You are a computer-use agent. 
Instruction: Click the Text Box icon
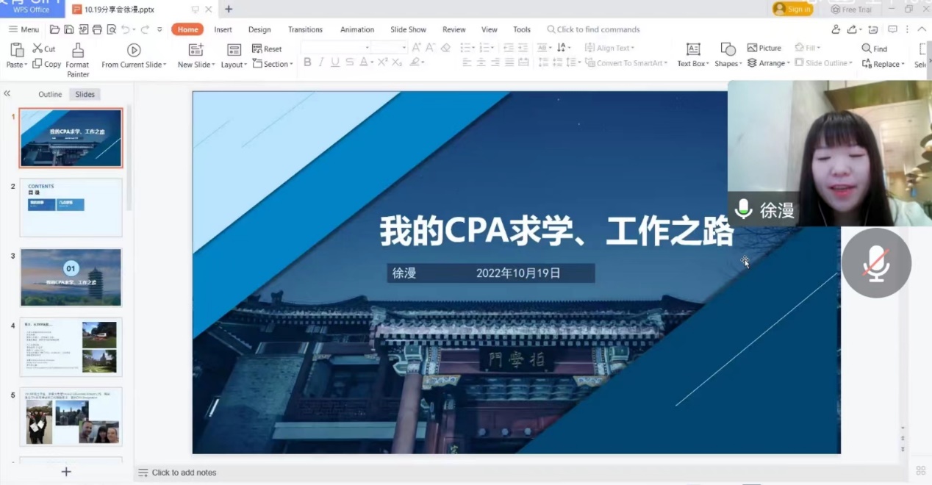coord(693,49)
